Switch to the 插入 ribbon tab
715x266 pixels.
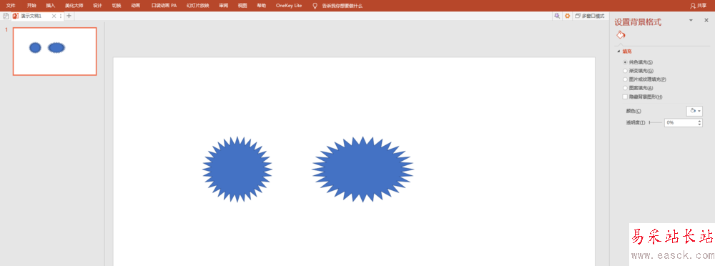tap(51, 6)
